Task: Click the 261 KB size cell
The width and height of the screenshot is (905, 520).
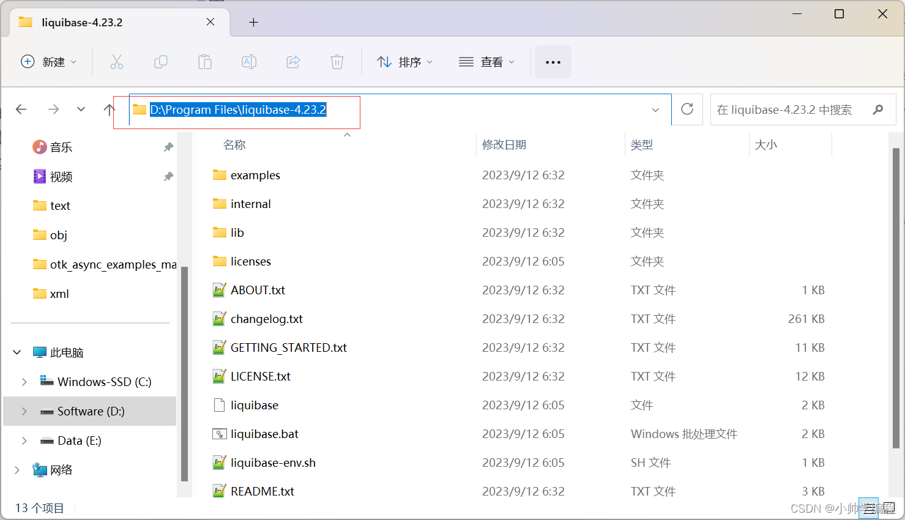Action: point(806,319)
